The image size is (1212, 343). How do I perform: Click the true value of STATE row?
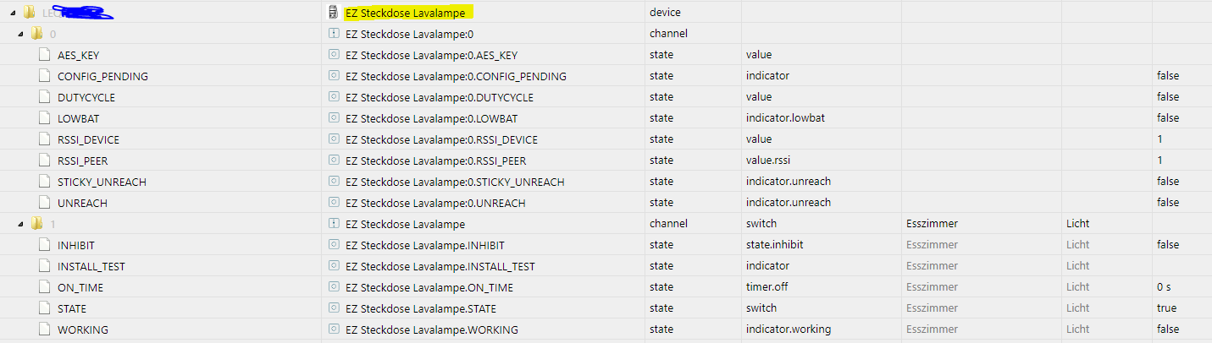point(1166,308)
